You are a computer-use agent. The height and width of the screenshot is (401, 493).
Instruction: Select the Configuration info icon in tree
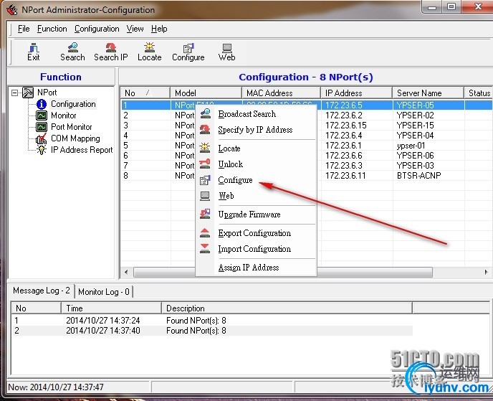pyautogui.click(x=42, y=104)
